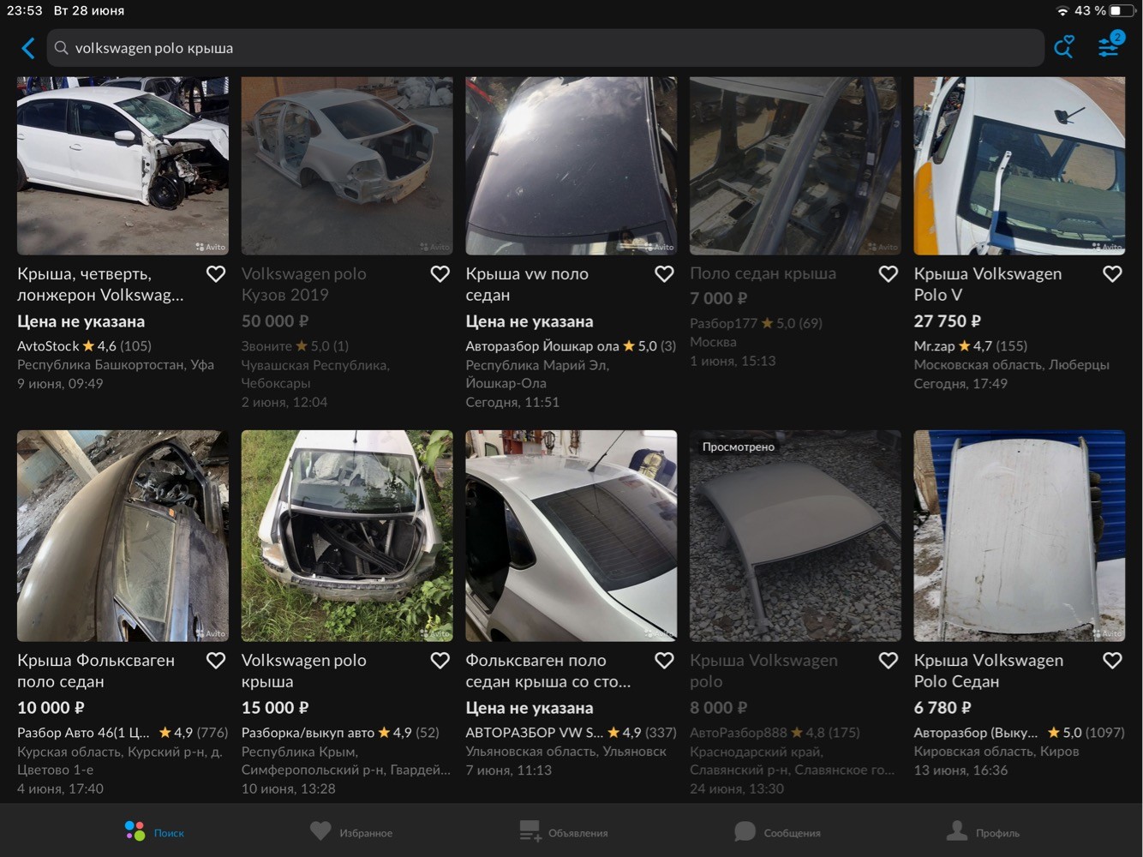Open listing title 'Крыша, четверть, лонжерон Volkswag…'
The height and width of the screenshot is (857, 1143).
coord(100,285)
